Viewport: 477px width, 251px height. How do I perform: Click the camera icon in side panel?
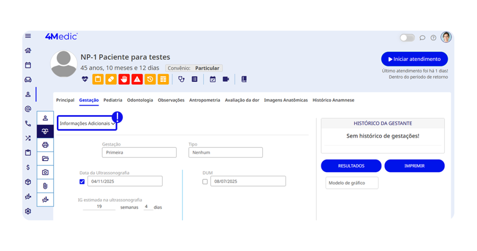[45, 172]
